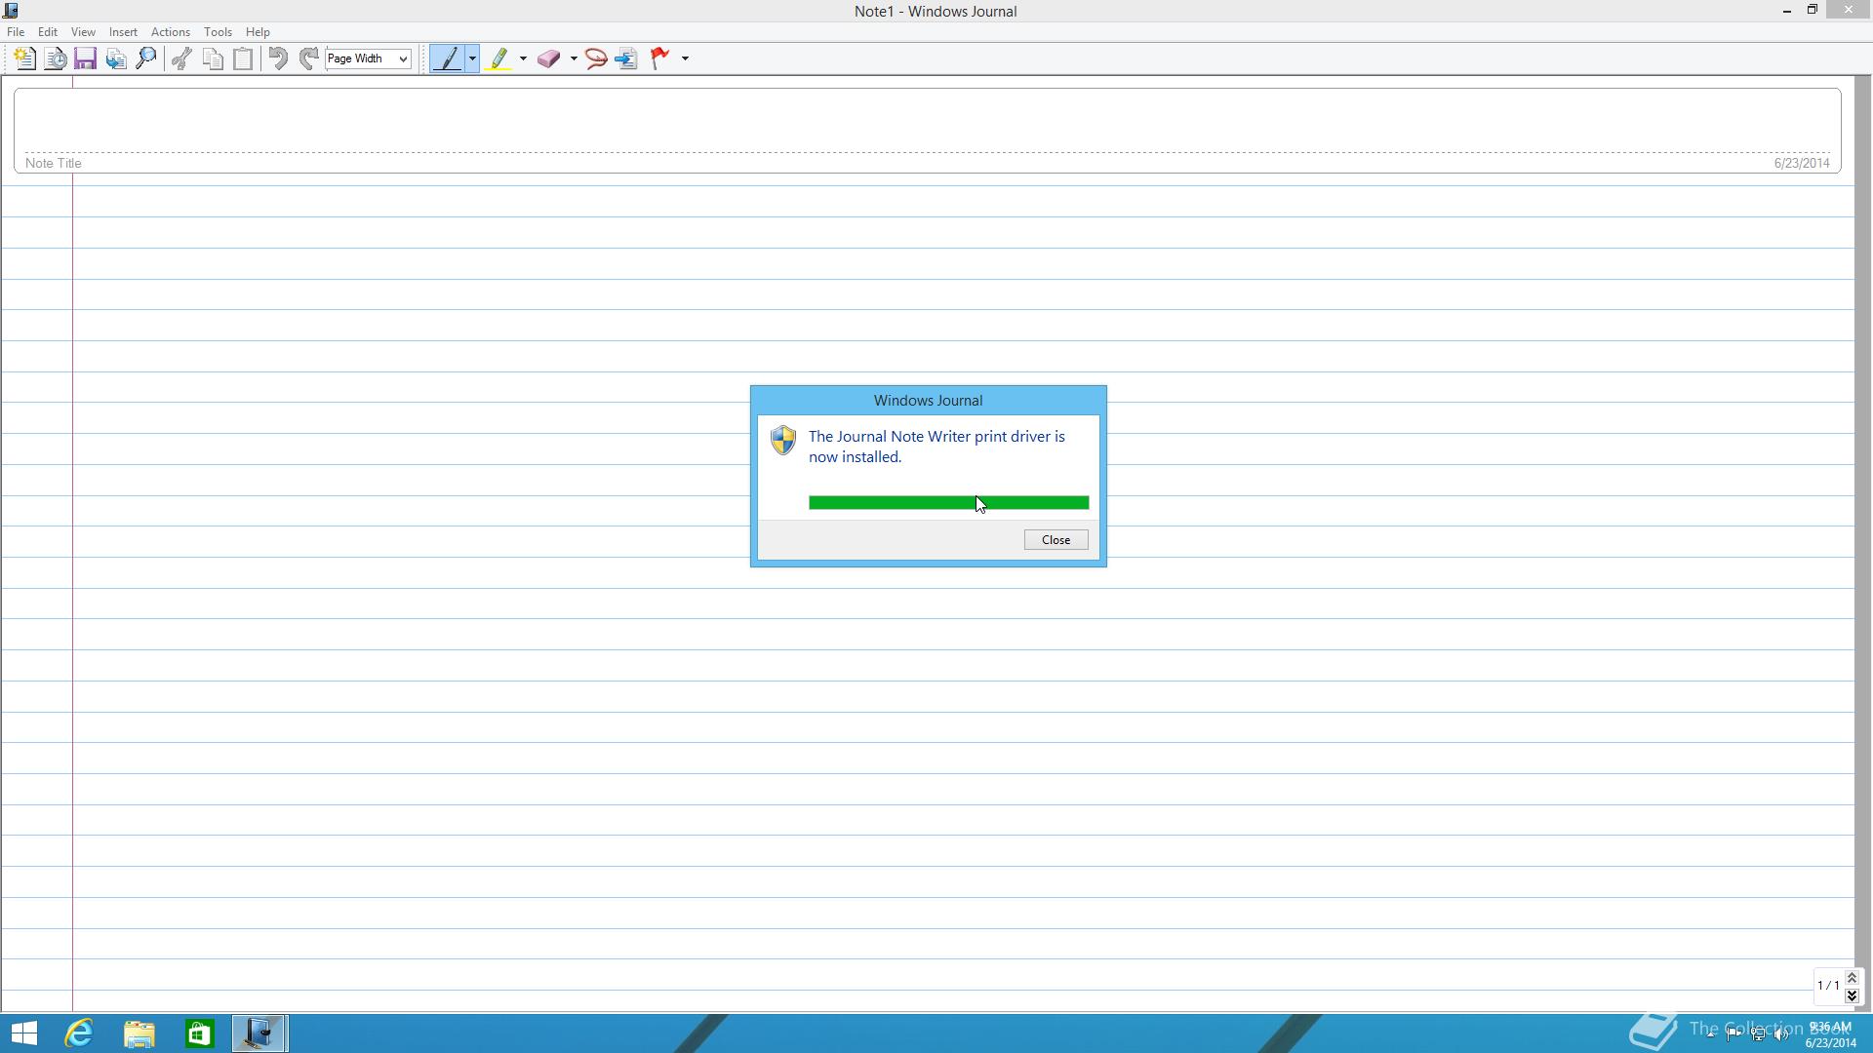Show hidden system tray icons
This screenshot has width=1873, height=1053.
tap(1710, 1034)
